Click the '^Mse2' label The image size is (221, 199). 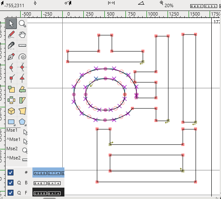coord(13,158)
